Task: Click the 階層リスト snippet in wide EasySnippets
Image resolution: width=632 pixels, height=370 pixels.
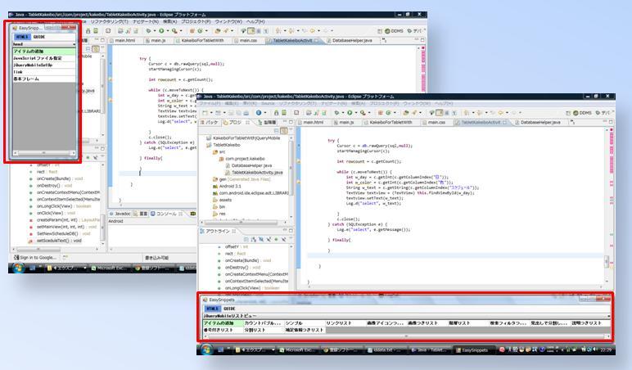Action: pos(468,323)
